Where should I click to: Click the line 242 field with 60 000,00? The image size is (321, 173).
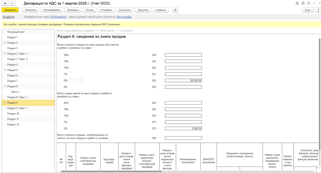click(183, 80)
